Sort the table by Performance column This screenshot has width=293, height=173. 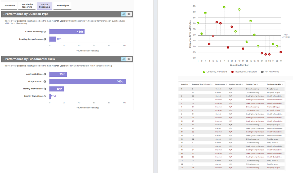point(221,84)
